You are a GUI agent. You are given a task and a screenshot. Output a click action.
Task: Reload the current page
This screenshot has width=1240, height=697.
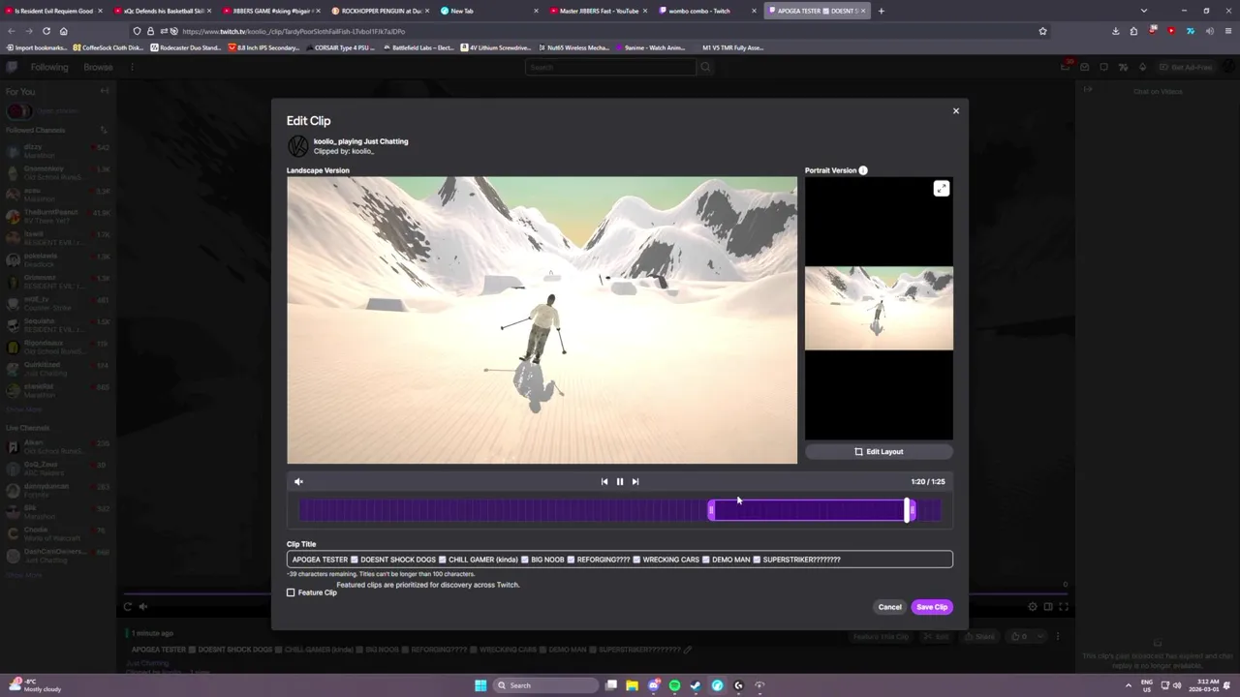46,31
